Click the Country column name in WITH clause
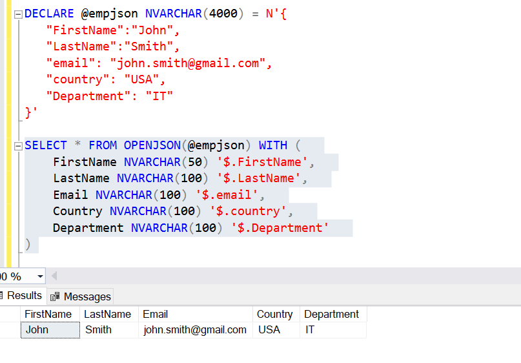This screenshot has width=521, height=363. (77, 211)
